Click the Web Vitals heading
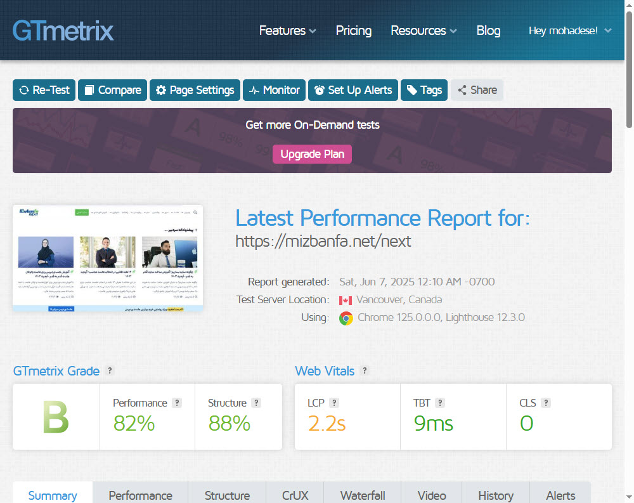This screenshot has width=634, height=503. pos(325,371)
